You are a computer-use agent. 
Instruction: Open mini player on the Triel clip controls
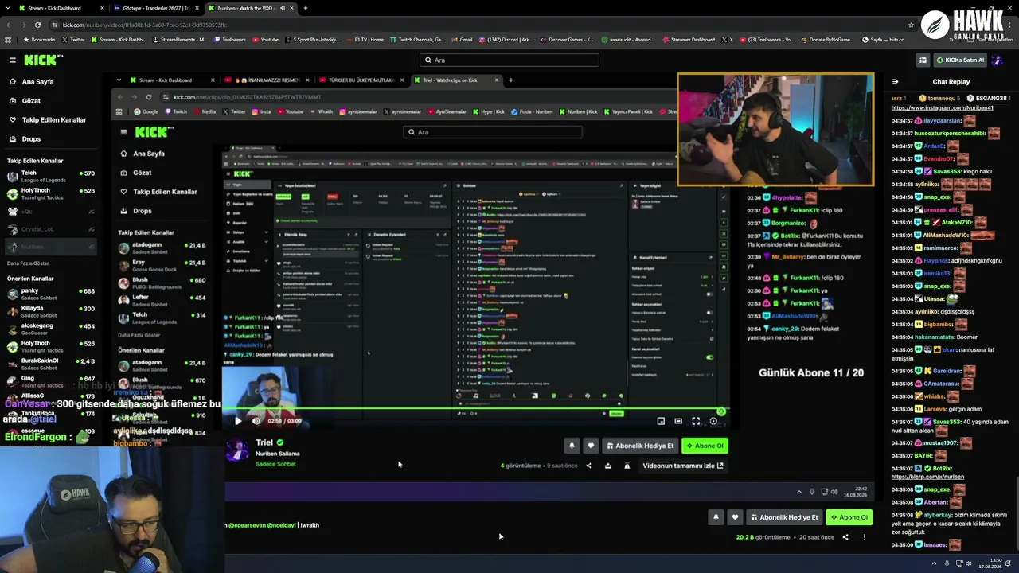(x=661, y=421)
